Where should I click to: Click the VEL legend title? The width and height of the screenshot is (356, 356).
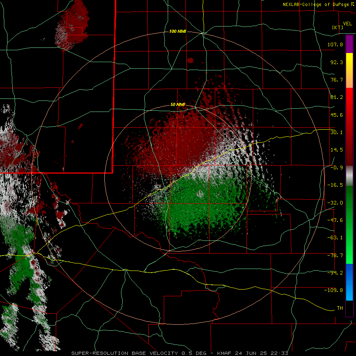[347, 24]
